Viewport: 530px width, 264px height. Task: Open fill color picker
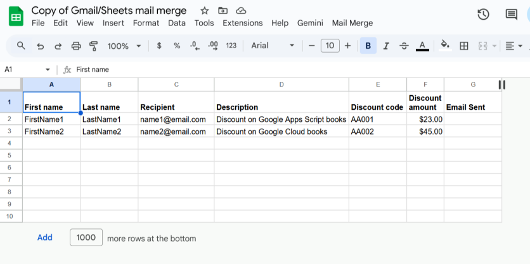[x=445, y=45]
